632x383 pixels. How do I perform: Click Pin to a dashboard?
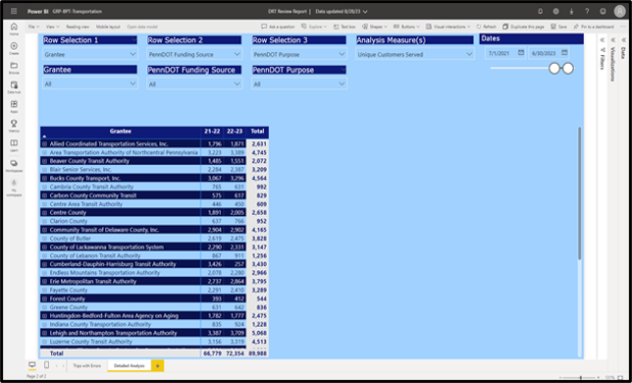[x=594, y=27]
